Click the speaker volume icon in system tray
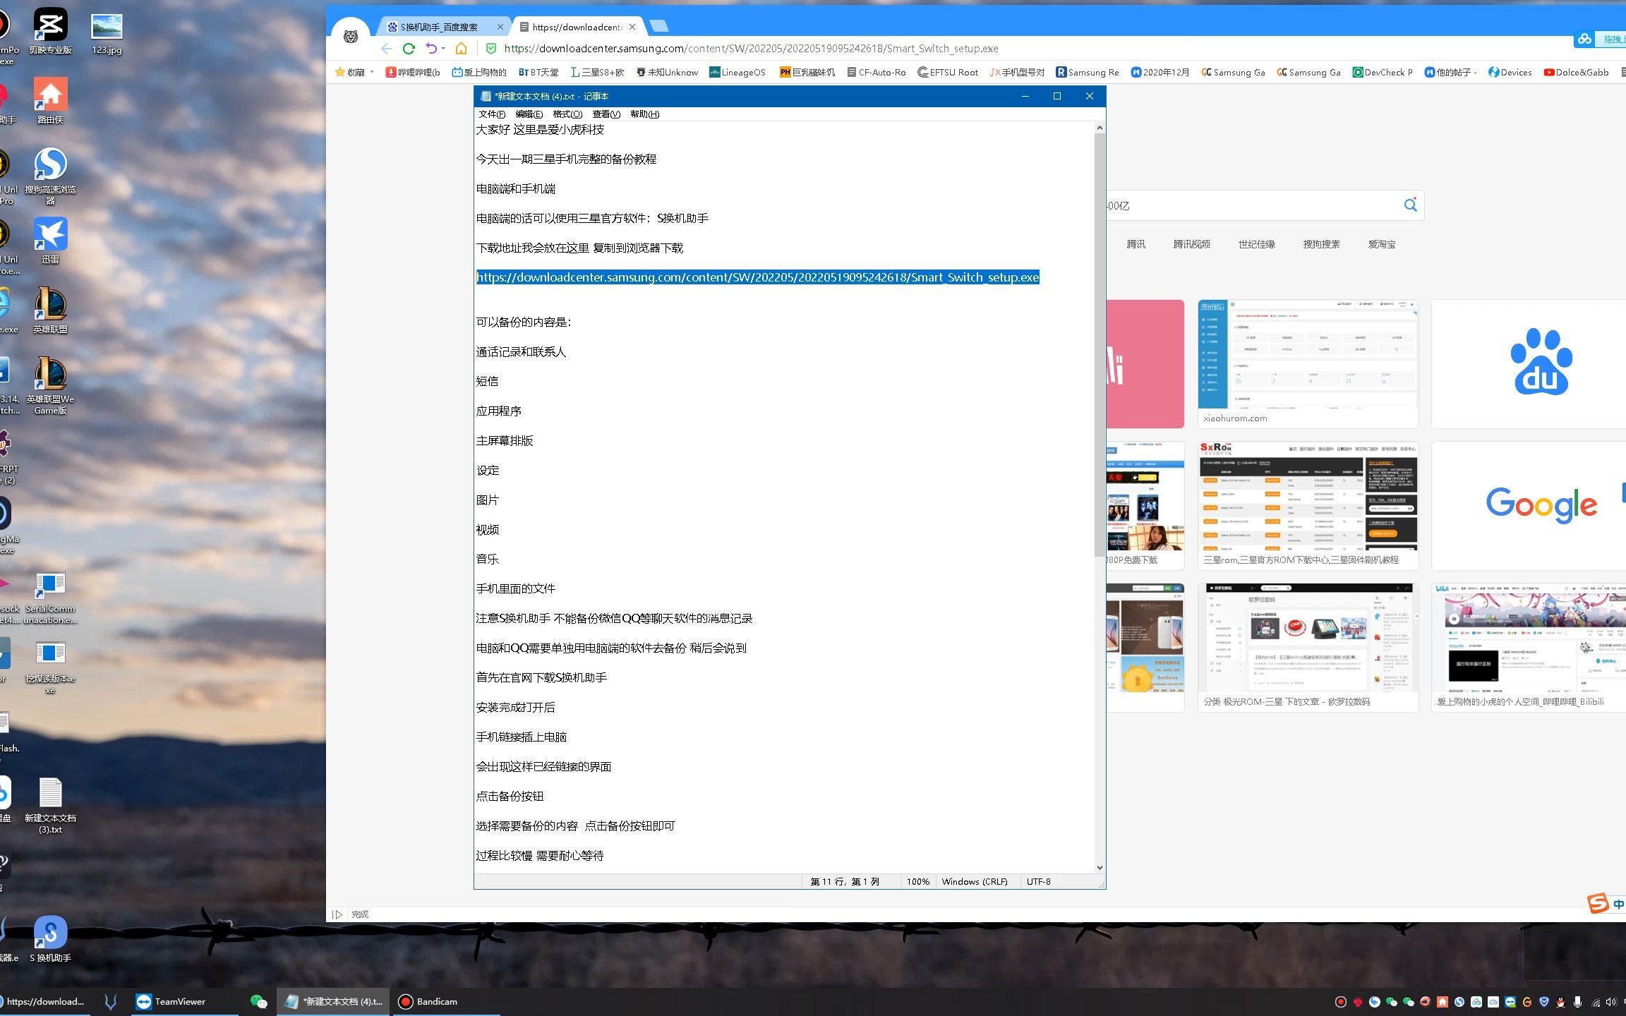Image resolution: width=1626 pixels, height=1016 pixels. click(x=1611, y=1001)
